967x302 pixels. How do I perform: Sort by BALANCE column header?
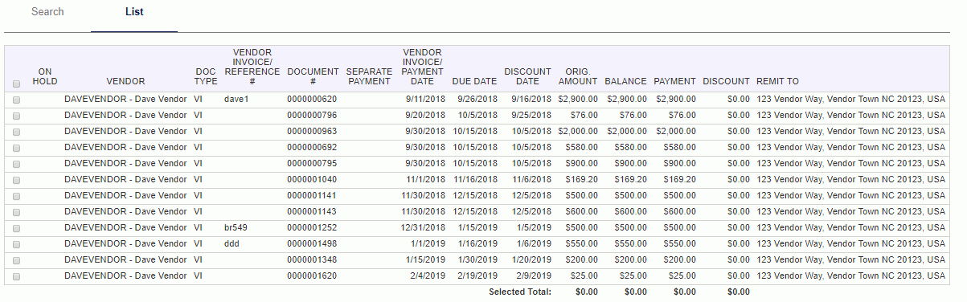[625, 82]
